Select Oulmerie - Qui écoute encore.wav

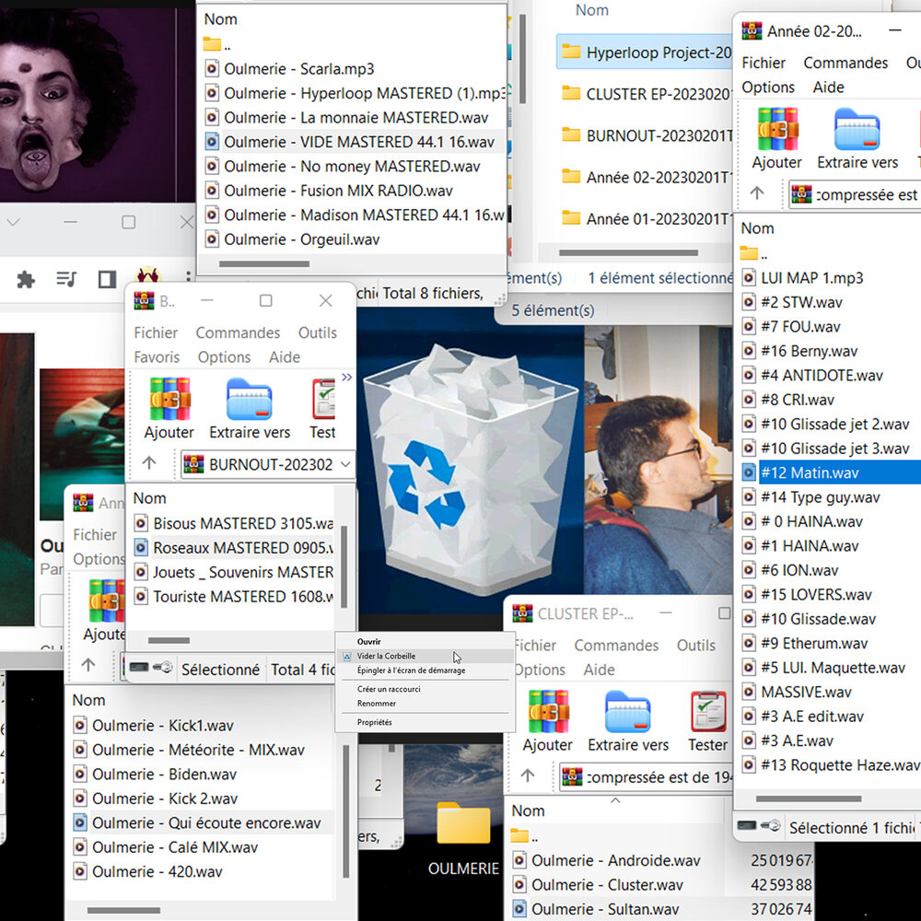point(206,822)
